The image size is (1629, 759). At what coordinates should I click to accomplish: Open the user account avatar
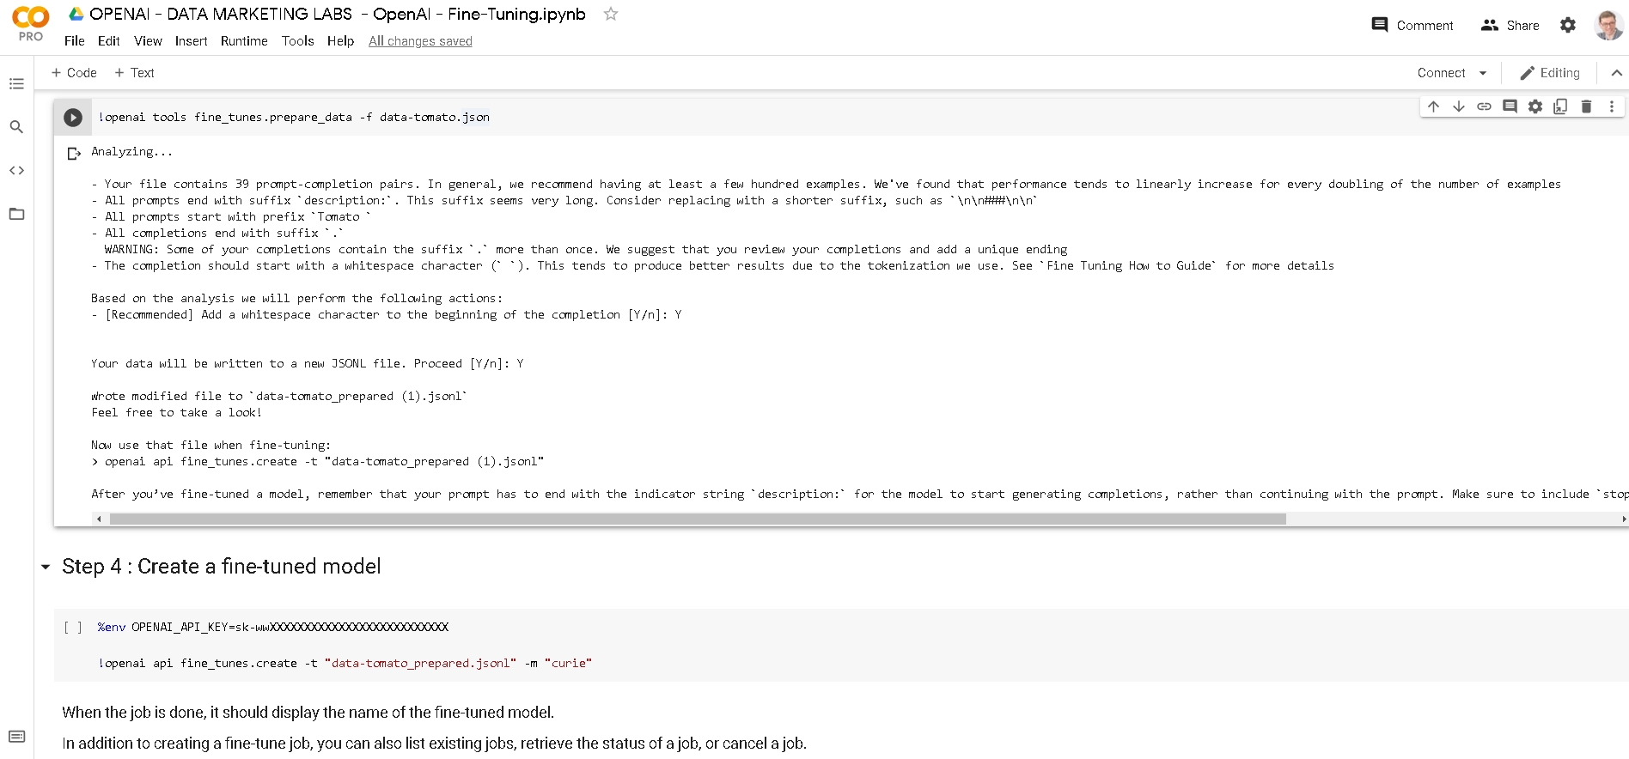(1608, 25)
